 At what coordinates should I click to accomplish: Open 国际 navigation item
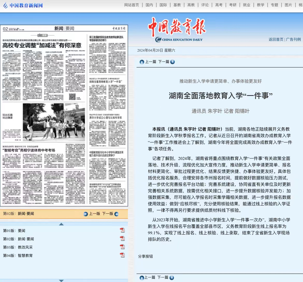point(163,5)
